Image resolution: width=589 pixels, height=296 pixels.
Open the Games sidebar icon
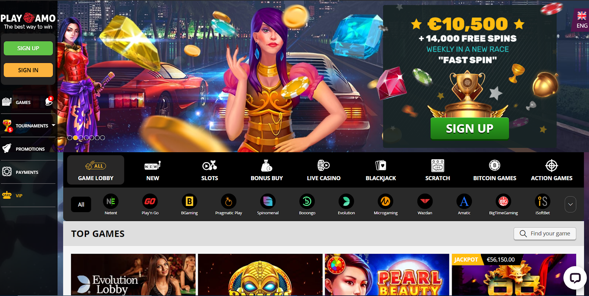[7, 102]
